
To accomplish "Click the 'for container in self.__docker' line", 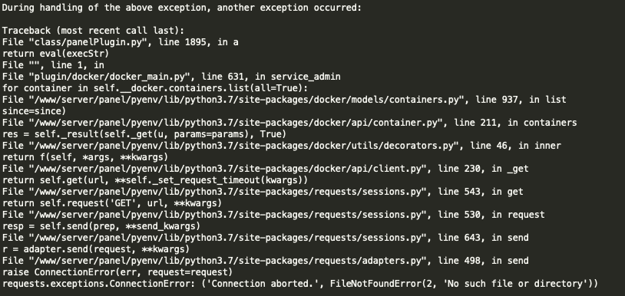I will coord(155,88).
